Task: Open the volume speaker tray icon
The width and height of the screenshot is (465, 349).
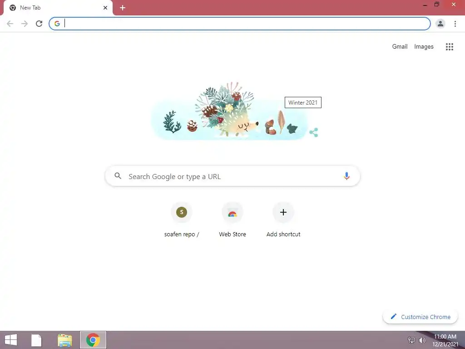Action: tap(422, 340)
